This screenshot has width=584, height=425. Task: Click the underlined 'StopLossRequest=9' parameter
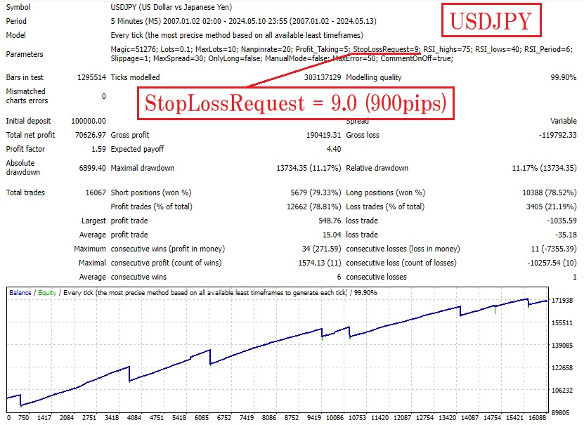386,49
